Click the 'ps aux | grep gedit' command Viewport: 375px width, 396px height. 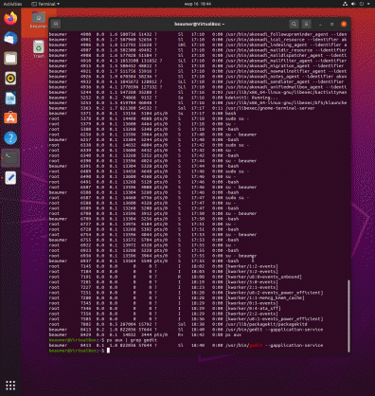132,340
